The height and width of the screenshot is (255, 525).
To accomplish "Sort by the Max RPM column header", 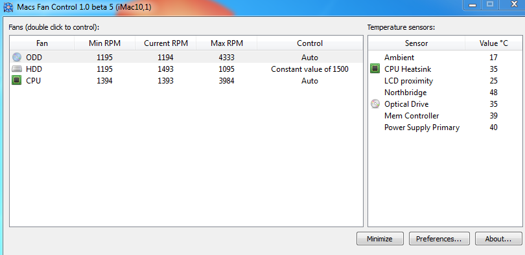I will 227,43.
